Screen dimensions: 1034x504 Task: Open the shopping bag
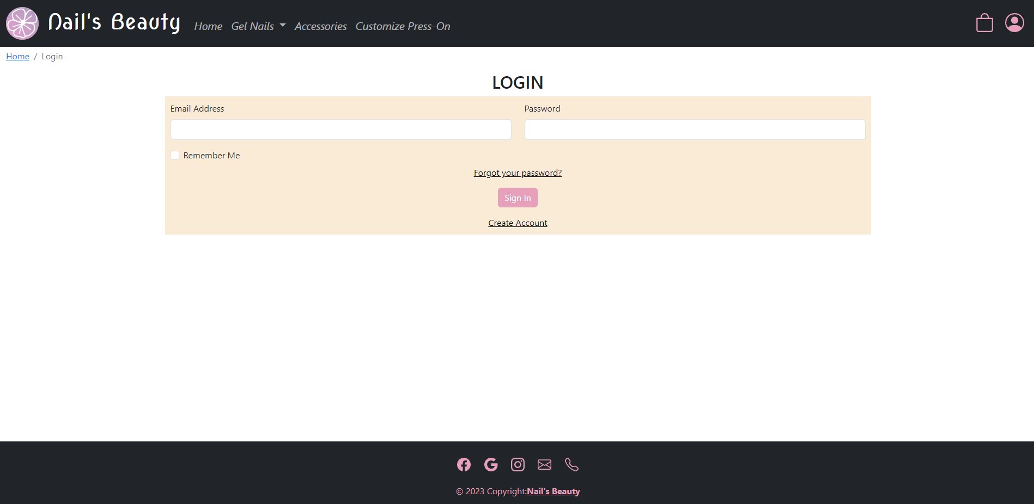[x=984, y=23]
